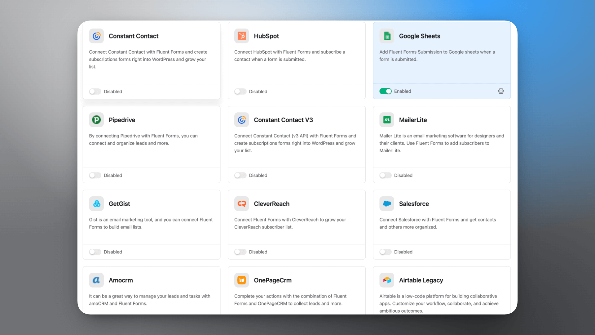595x335 pixels.
Task: Click the Amocrm logo icon
Action: (96, 280)
